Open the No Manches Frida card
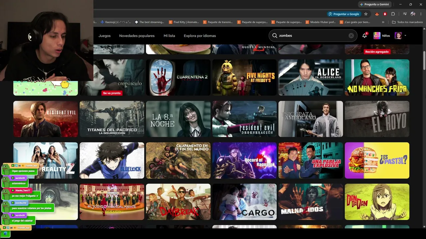426x239 pixels. pyautogui.click(x=377, y=77)
